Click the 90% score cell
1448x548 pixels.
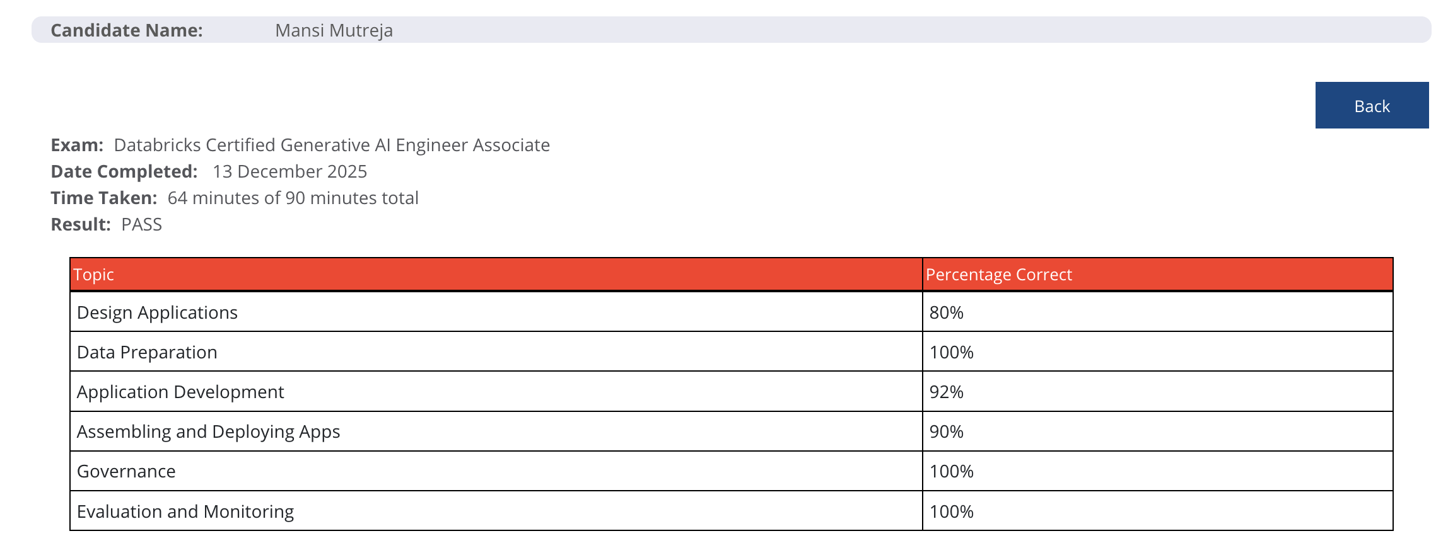[x=946, y=431]
